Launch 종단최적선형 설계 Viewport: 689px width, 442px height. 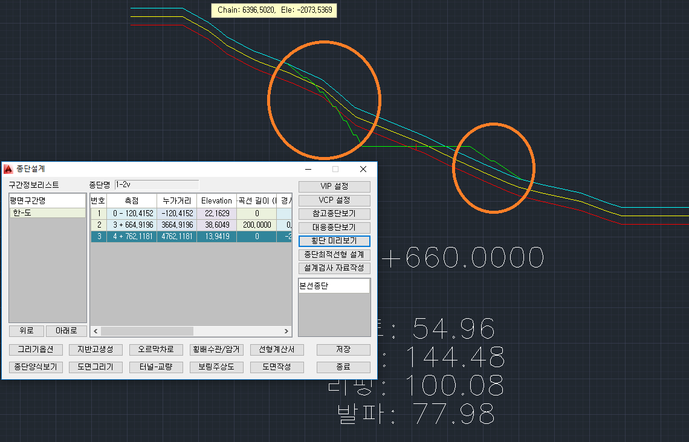[x=334, y=255]
